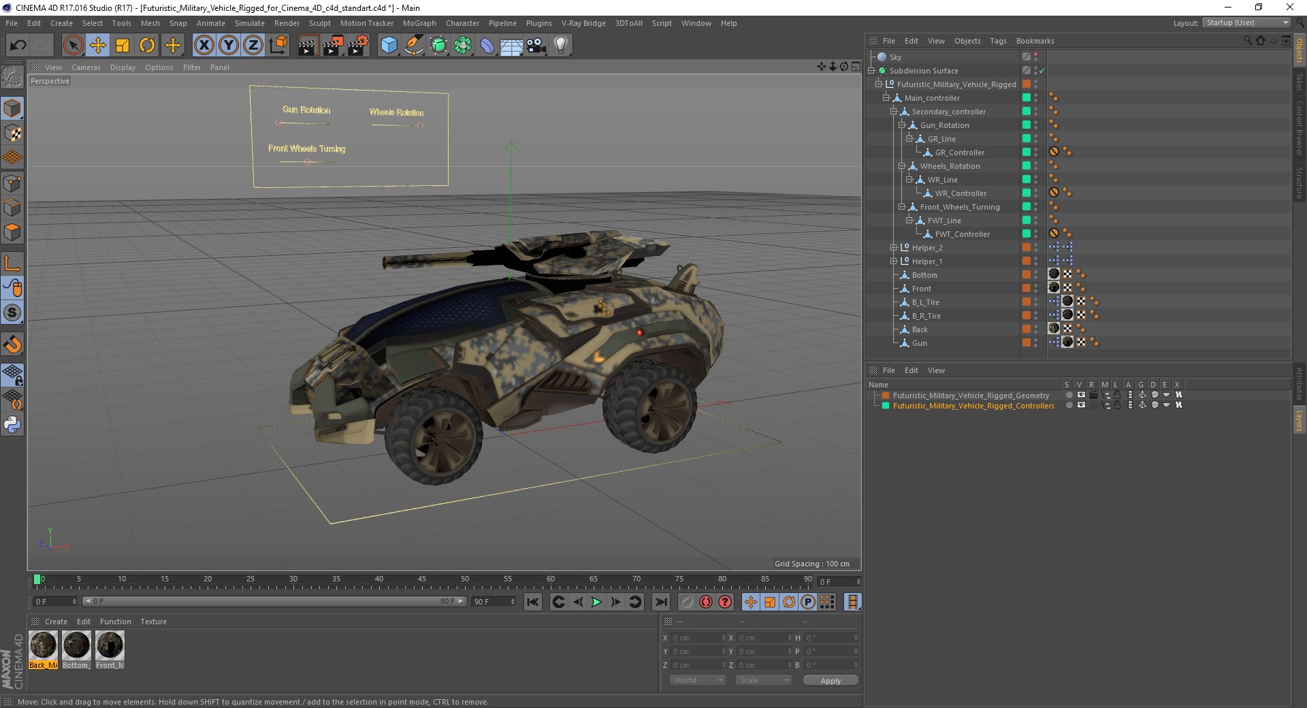Viewport: 1307px width, 708px height.
Task: Open the World coordinate dropdown
Action: coord(697,680)
